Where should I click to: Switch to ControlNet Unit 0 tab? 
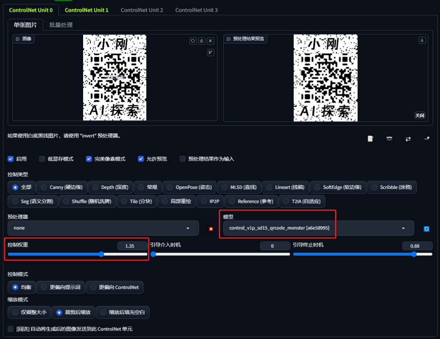click(31, 10)
